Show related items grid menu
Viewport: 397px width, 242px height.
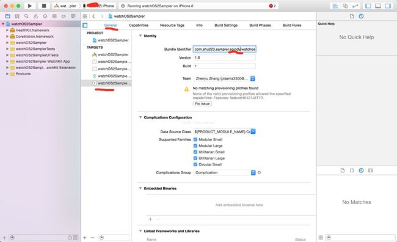click(85, 16)
